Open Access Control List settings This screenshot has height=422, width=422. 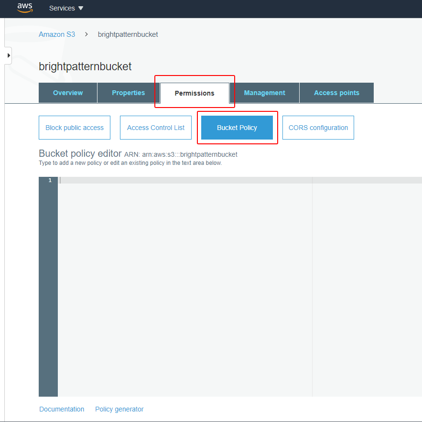point(156,128)
